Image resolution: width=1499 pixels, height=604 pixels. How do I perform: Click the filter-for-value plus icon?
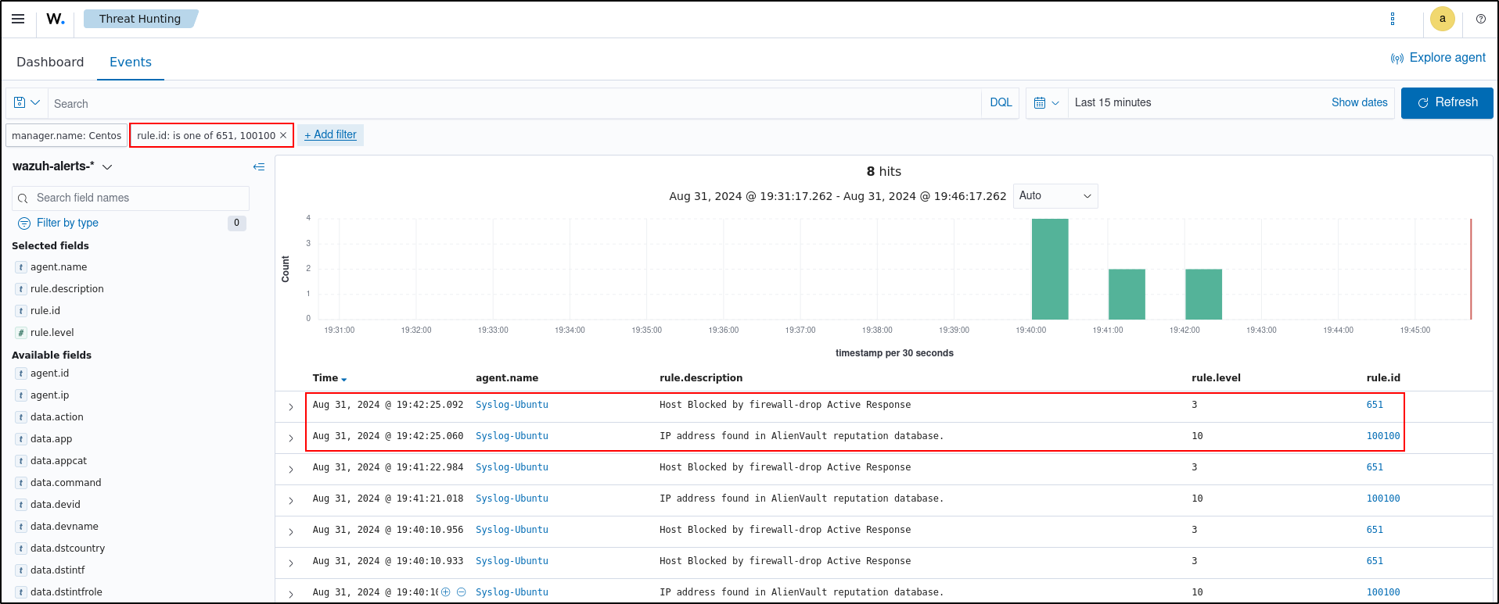[446, 592]
